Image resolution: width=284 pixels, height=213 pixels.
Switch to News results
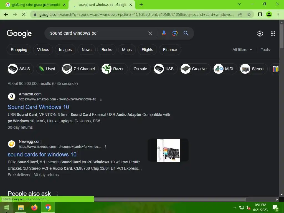click(87, 50)
